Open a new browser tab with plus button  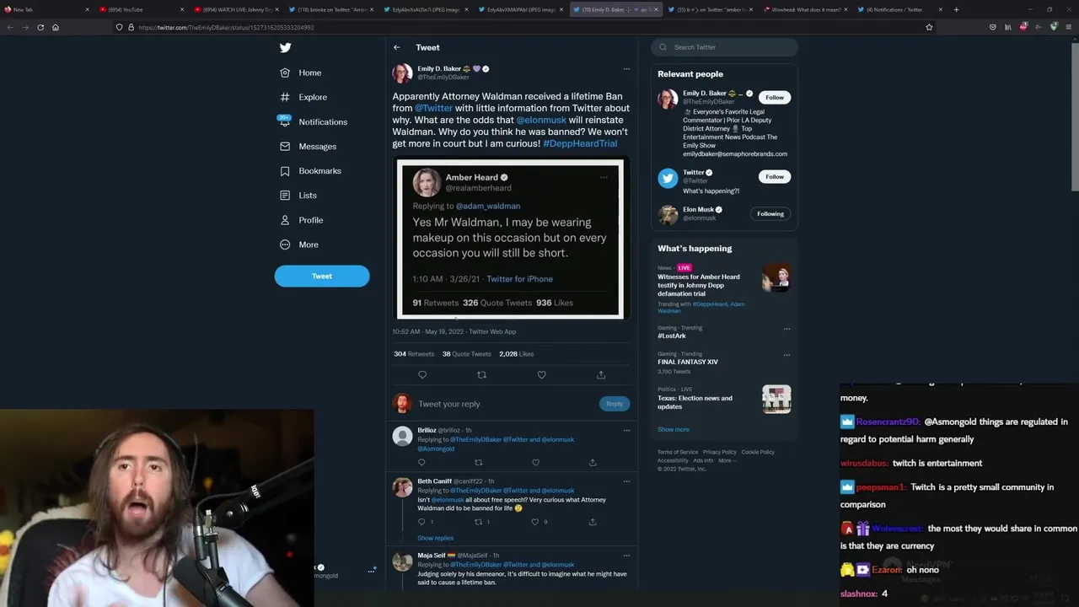[956, 9]
